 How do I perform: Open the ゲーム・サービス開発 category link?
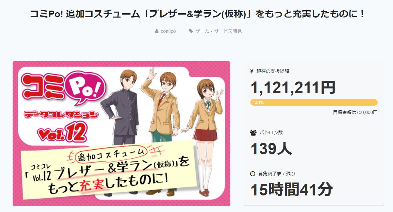click(x=218, y=31)
